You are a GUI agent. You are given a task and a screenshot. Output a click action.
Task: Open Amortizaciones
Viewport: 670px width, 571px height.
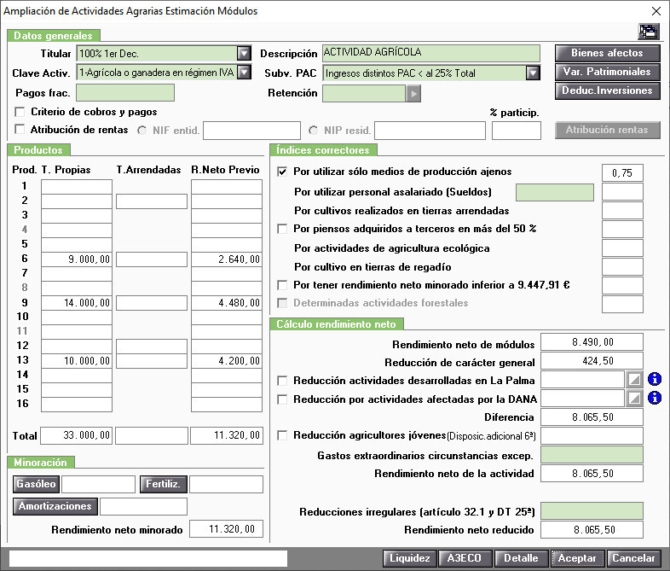click(x=55, y=506)
